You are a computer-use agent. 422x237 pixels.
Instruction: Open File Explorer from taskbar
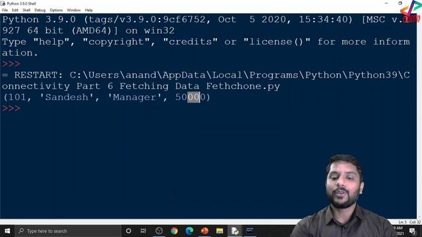point(220,231)
